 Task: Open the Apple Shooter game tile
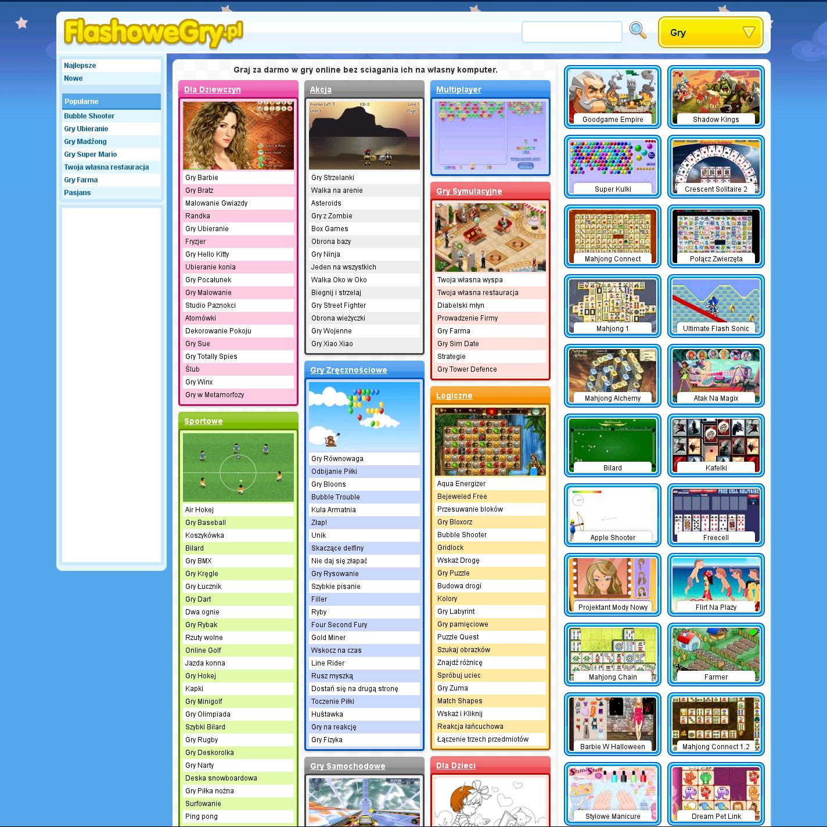click(612, 515)
